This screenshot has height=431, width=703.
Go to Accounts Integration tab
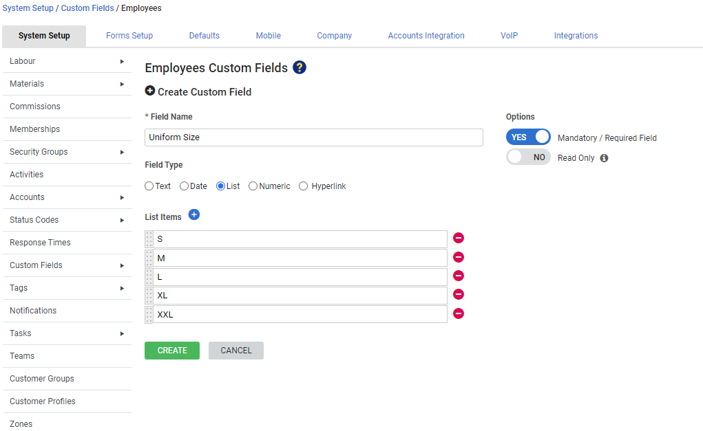[x=426, y=36]
